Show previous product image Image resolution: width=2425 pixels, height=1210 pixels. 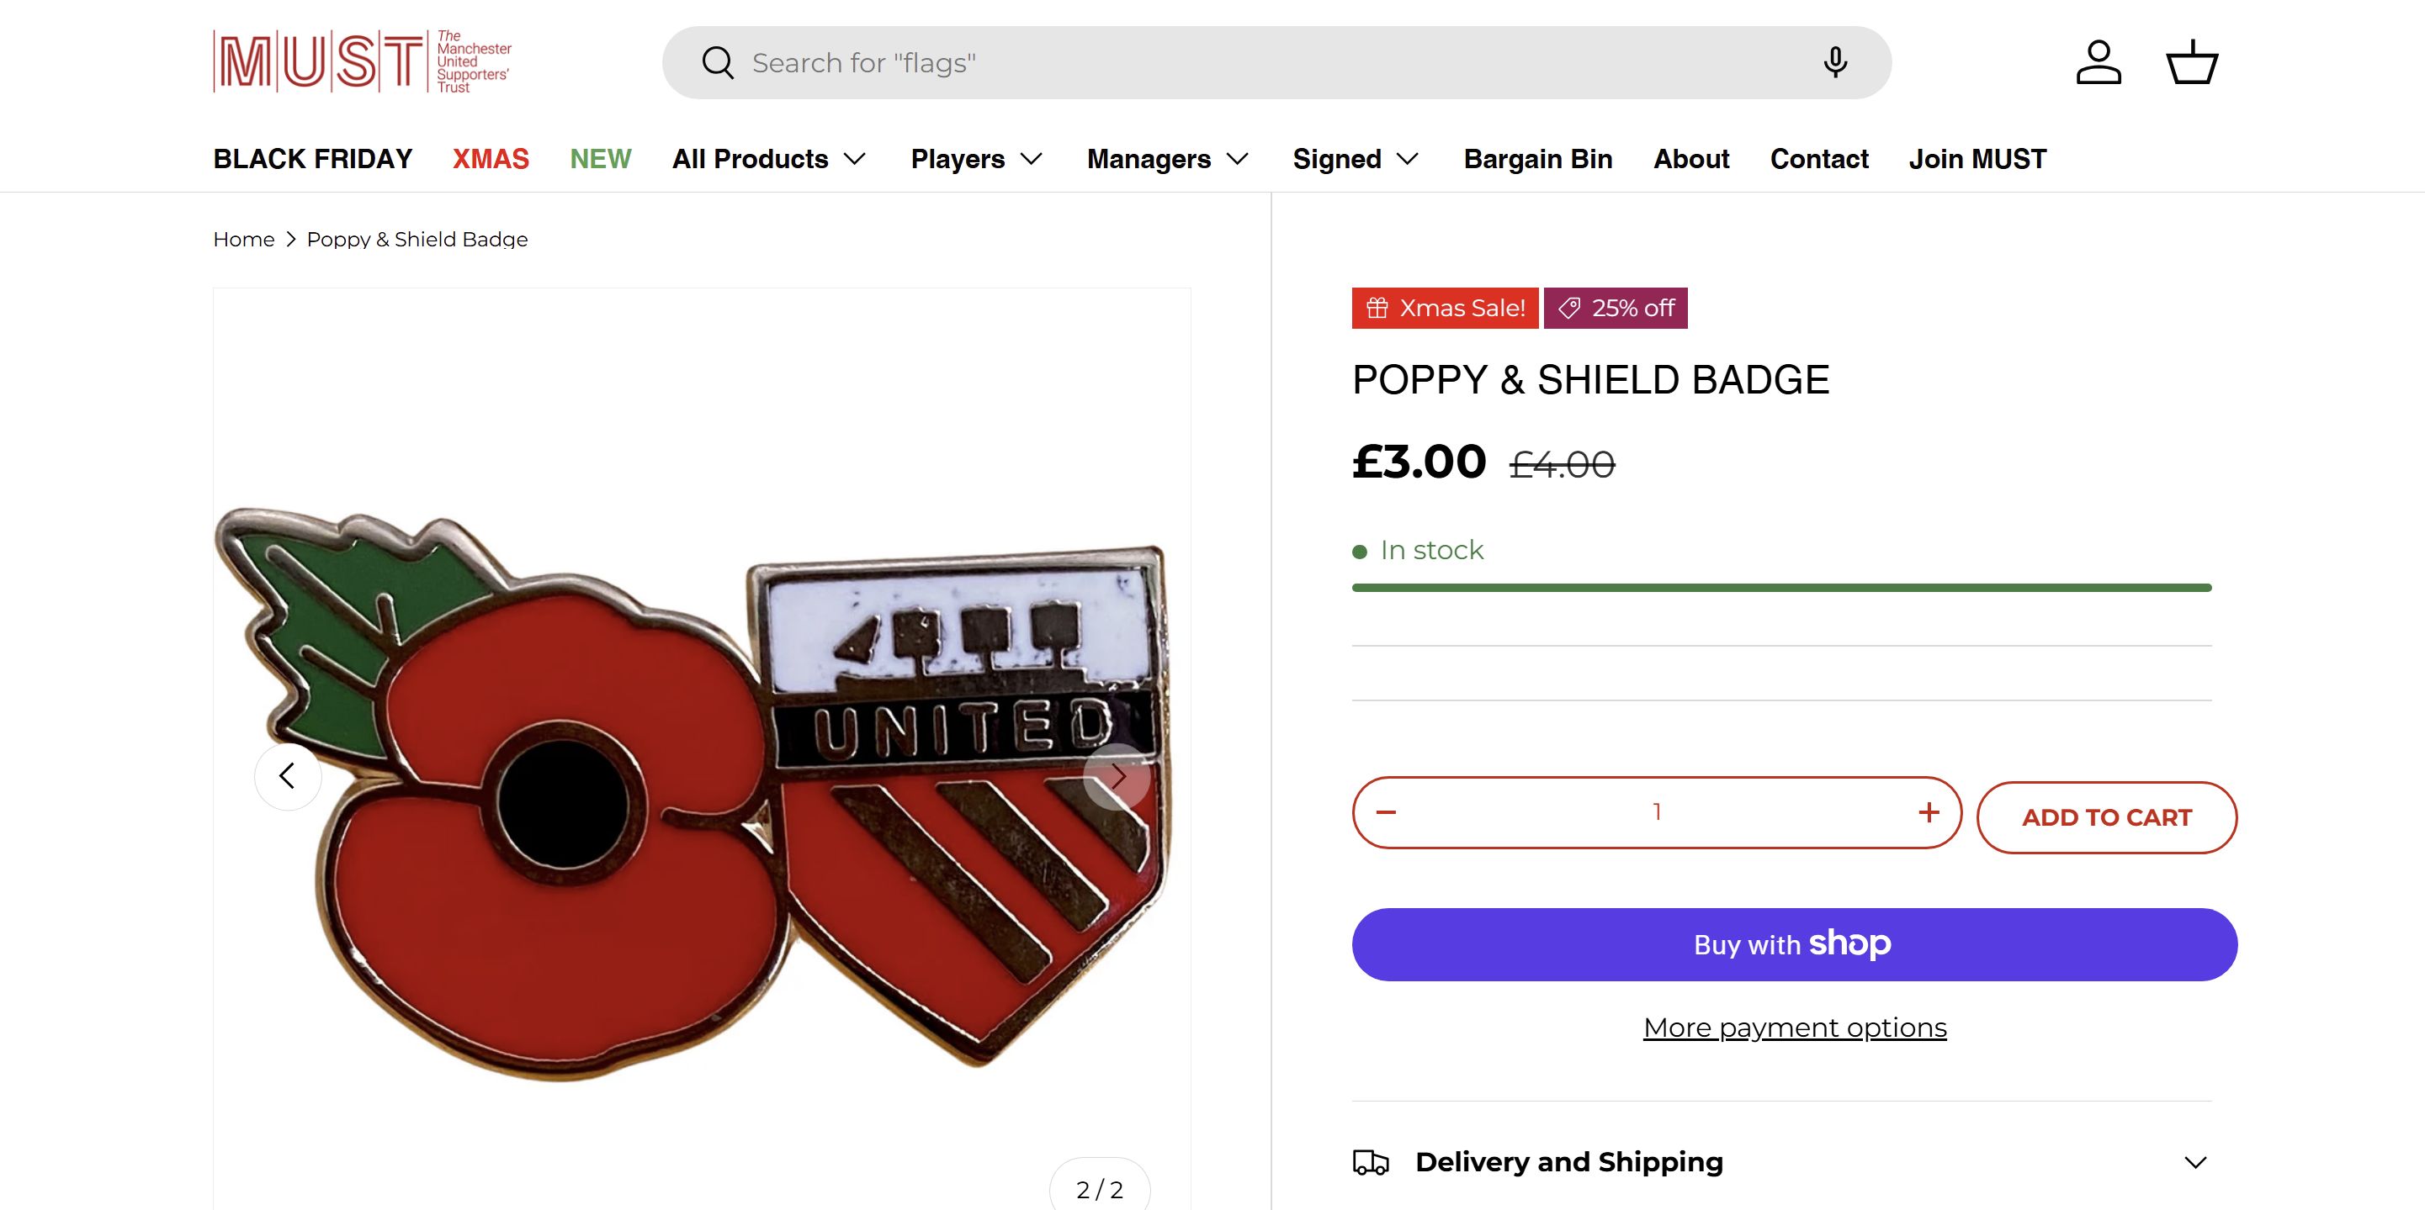(x=287, y=776)
